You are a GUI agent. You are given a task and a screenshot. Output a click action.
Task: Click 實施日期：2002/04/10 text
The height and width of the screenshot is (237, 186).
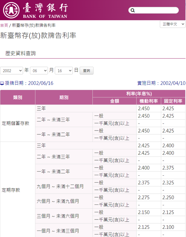[161, 83]
